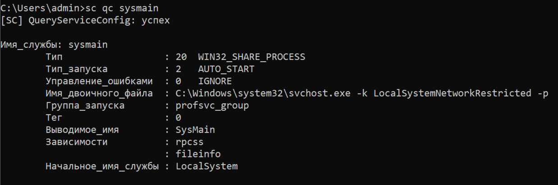Click the fileinfo dependency

point(198,154)
